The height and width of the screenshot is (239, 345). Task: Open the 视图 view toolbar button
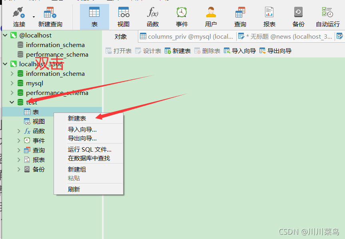tap(124, 17)
